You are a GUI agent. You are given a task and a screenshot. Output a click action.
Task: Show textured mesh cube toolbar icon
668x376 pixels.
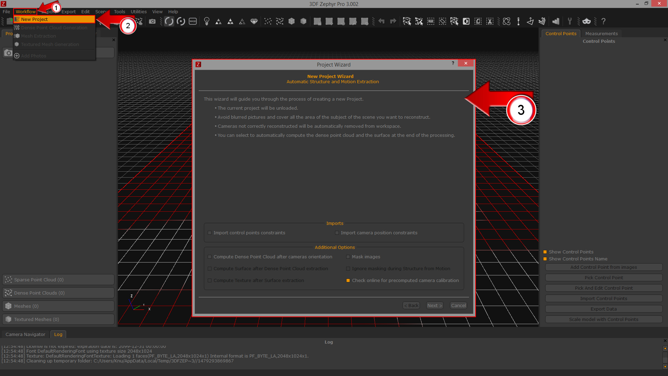(303, 22)
